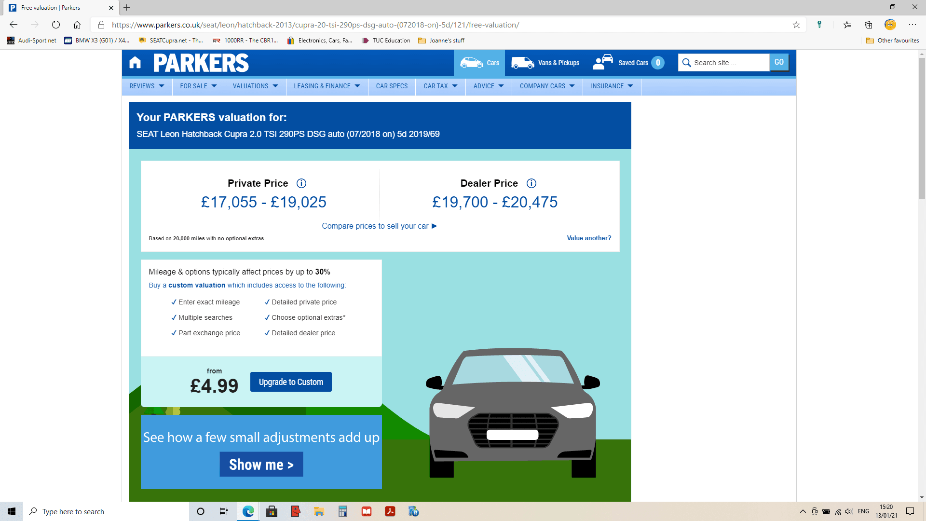The image size is (926, 521).
Task: Click the Search site input field
Action: 723,63
